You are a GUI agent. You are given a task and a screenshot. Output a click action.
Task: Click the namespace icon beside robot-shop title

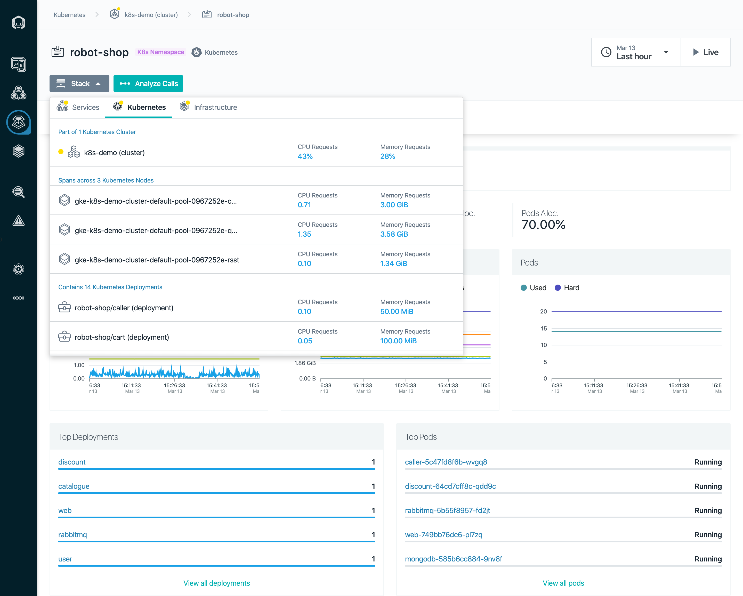coord(58,52)
